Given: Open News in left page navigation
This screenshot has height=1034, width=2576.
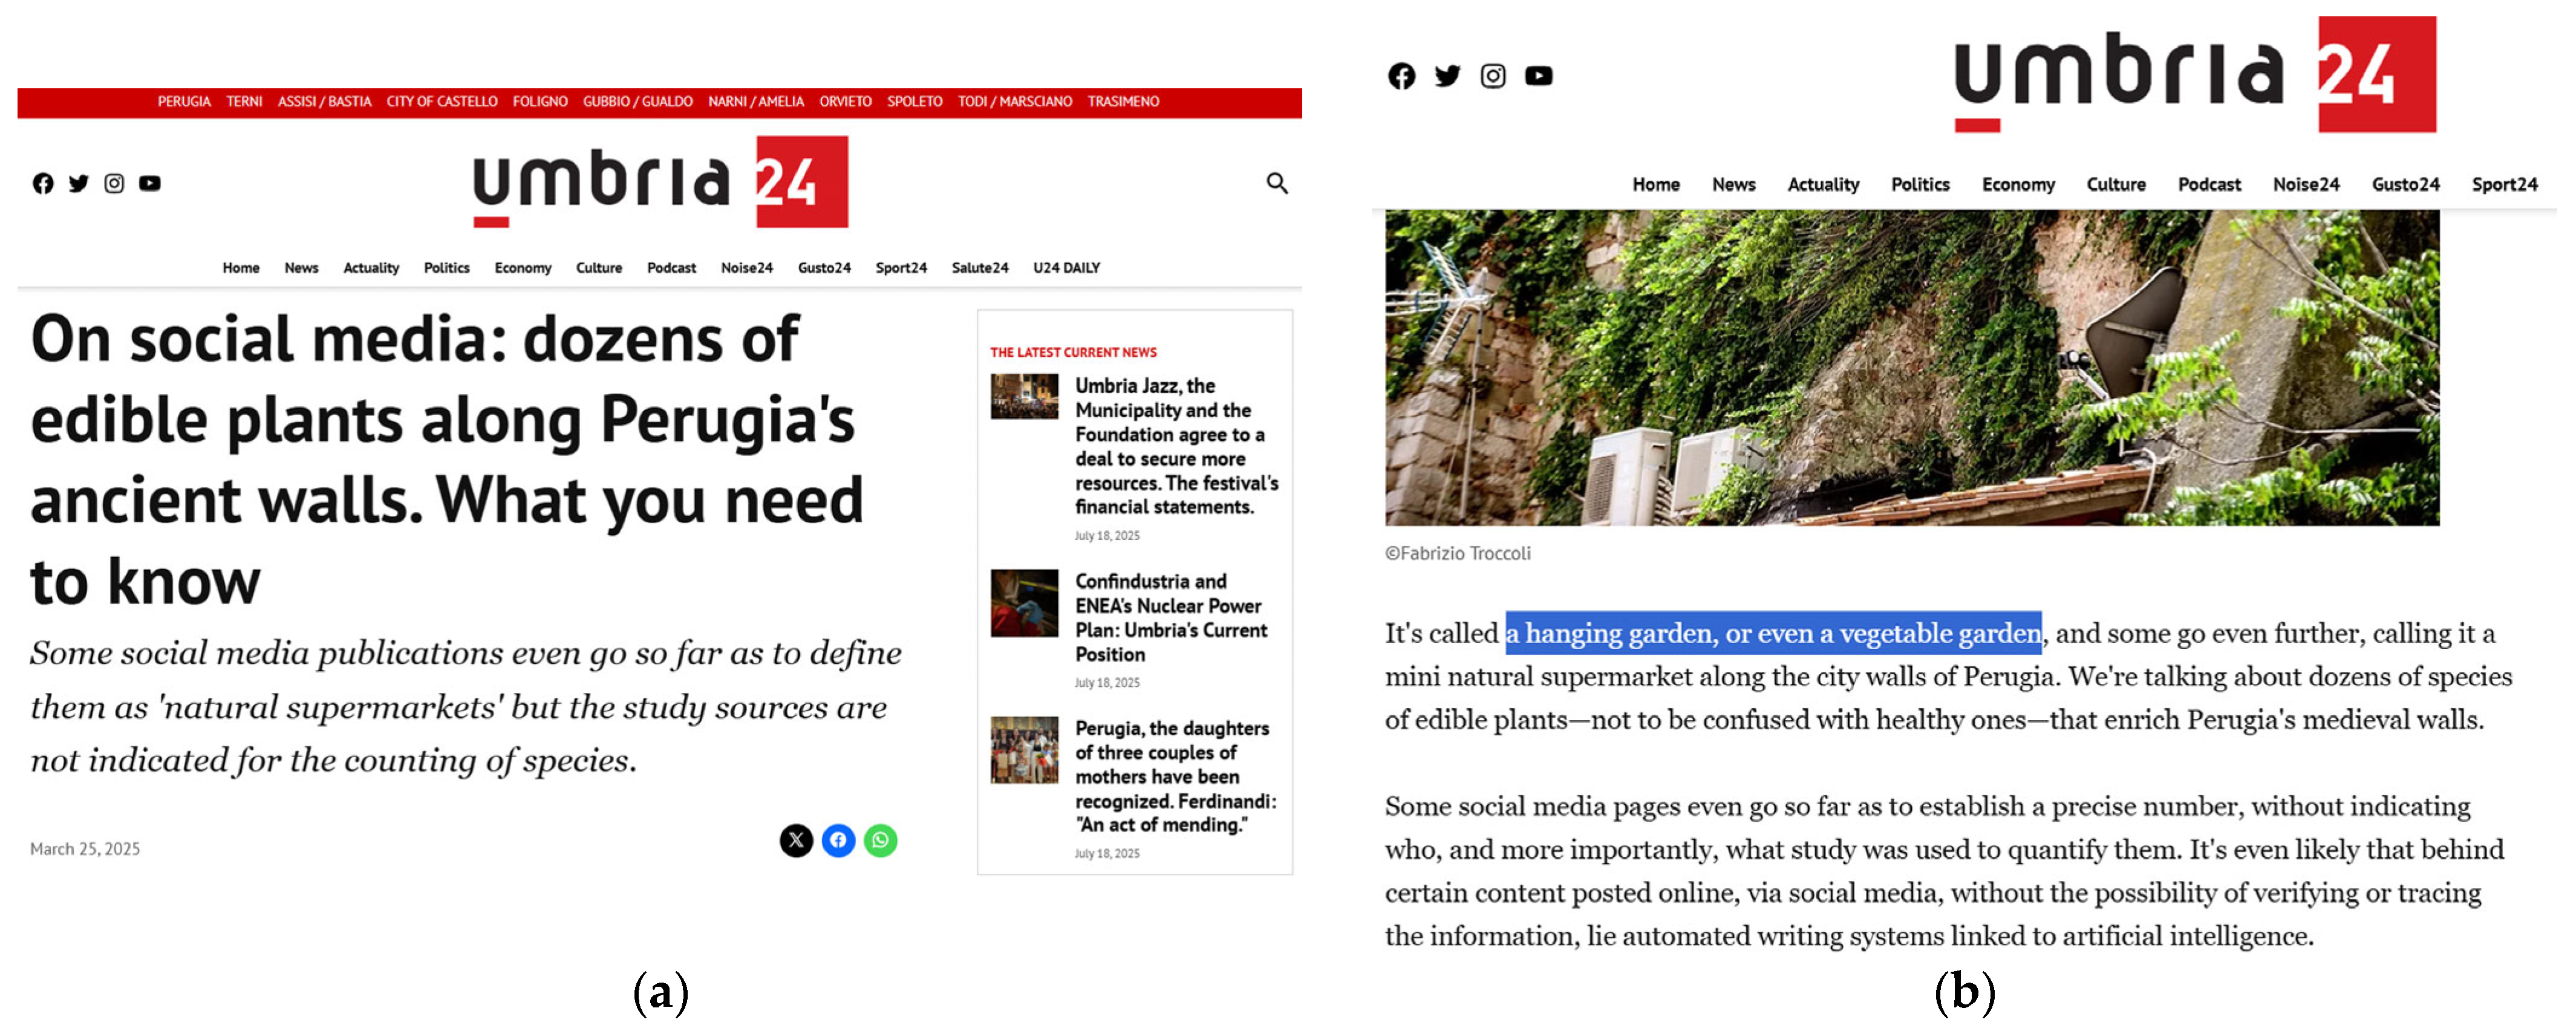Looking at the screenshot, I should tap(301, 268).
